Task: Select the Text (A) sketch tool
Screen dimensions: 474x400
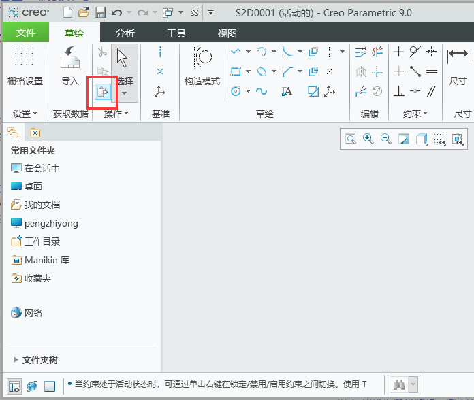Action: tap(287, 91)
